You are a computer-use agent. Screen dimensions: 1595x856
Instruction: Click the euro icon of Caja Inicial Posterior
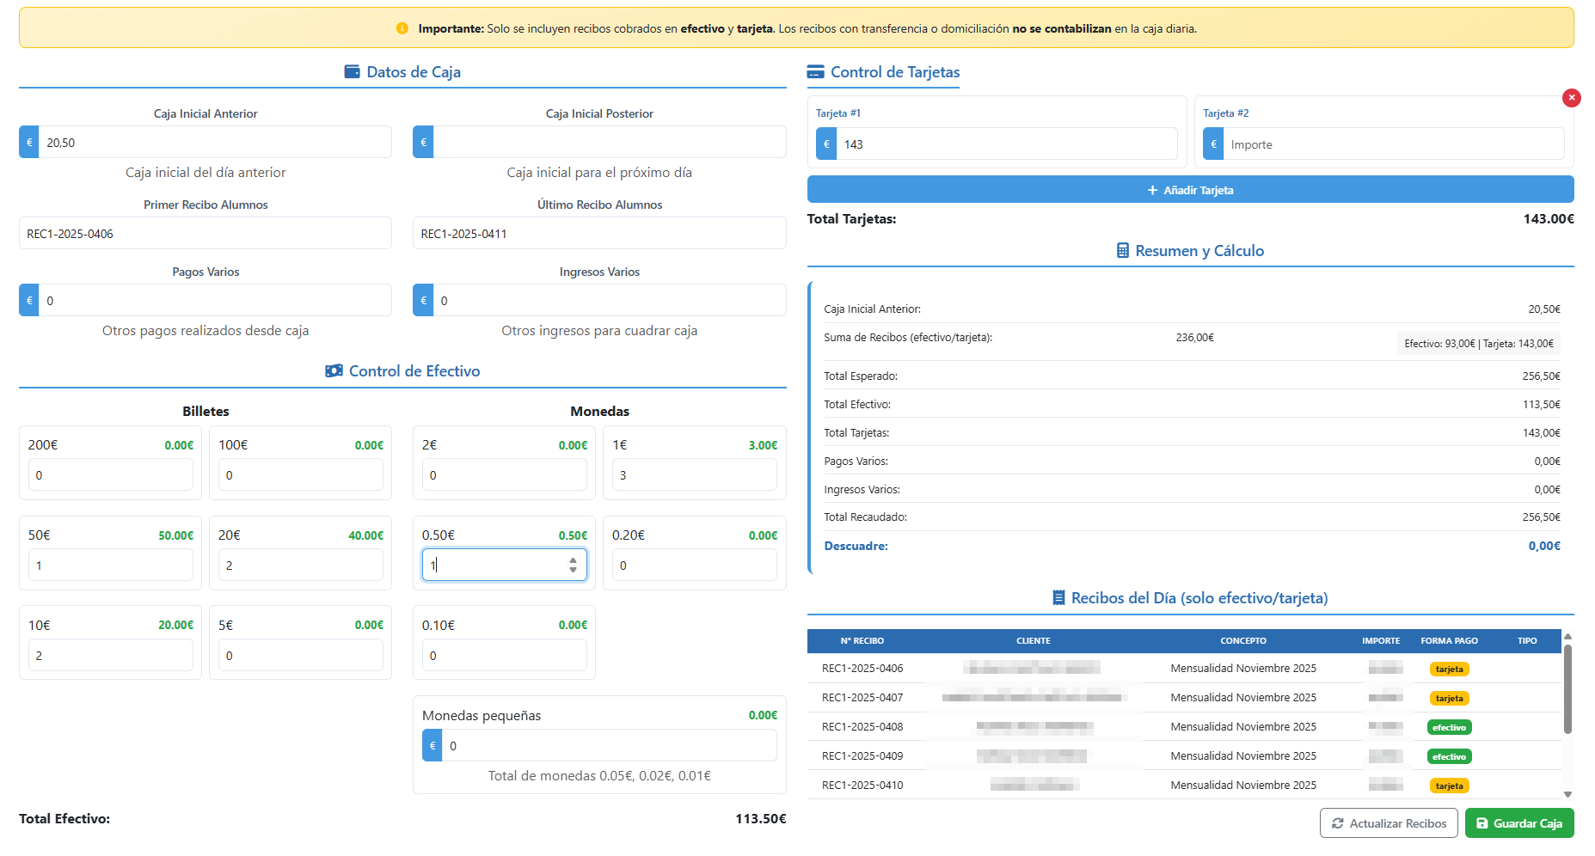(423, 143)
